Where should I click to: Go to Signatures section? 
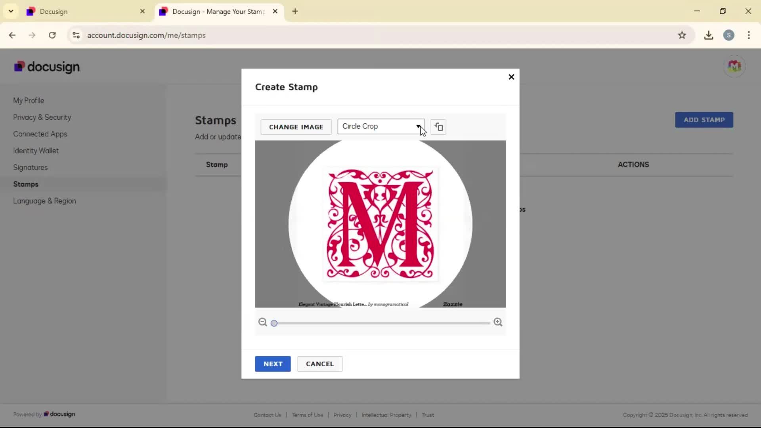[30, 167]
